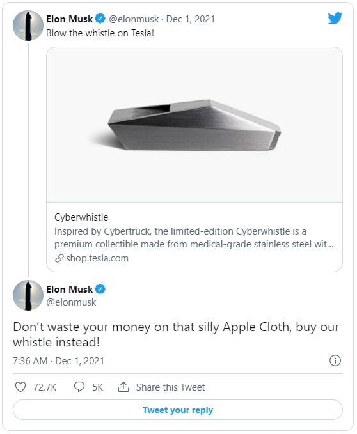
Task: Click verified badge in the reply tweet
Action: coord(100,289)
